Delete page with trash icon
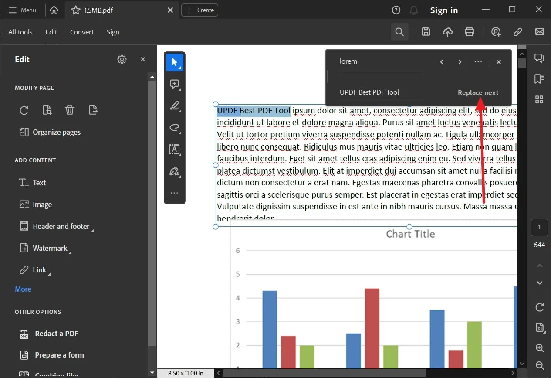Screen dimensions: 551x378 pos(70,110)
